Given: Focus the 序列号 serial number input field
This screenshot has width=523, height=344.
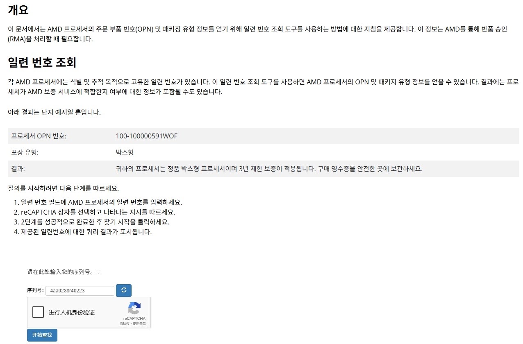Looking at the screenshot, I should 80,291.
